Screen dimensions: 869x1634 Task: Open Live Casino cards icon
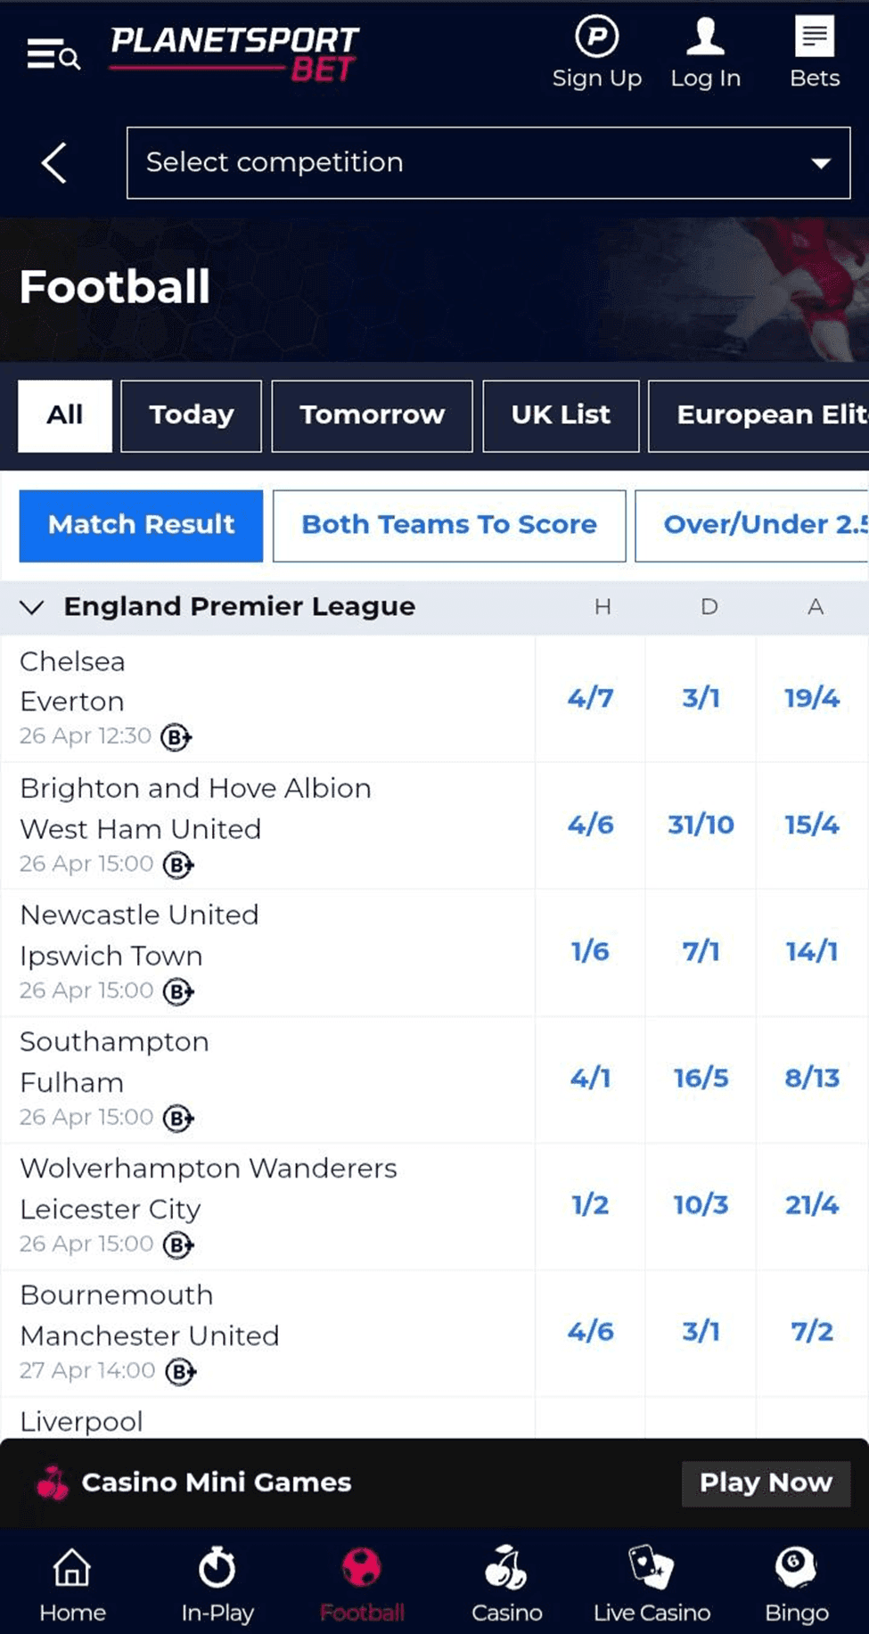click(652, 1569)
